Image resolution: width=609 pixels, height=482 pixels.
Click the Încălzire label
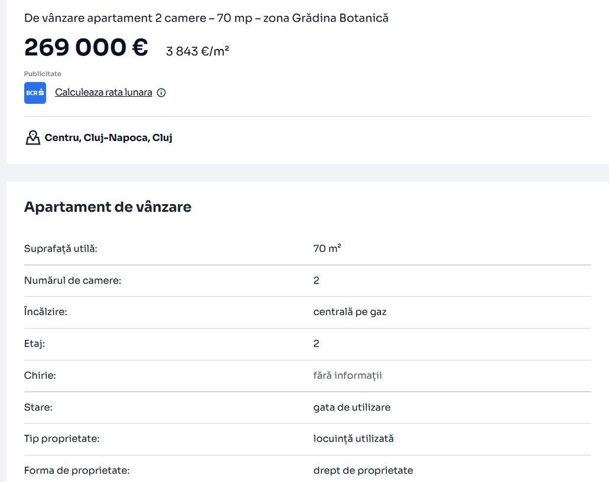coord(45,312)
